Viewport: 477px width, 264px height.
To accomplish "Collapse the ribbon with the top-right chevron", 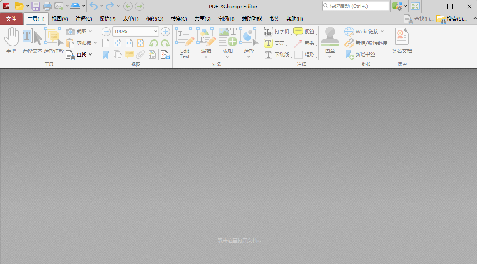I will click(x=475, y=19).
